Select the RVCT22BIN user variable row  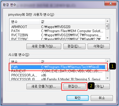coord(57,35)
